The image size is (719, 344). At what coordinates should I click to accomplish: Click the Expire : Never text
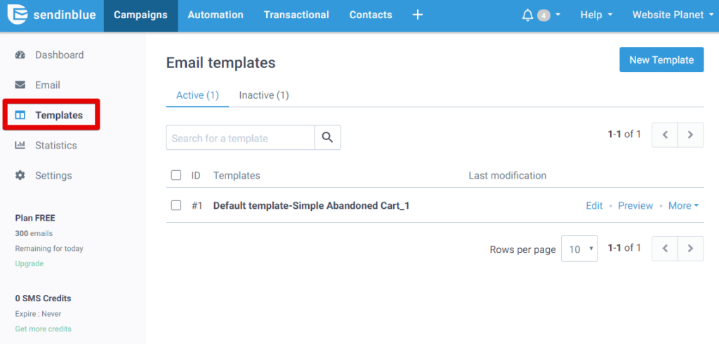[38, 314]
